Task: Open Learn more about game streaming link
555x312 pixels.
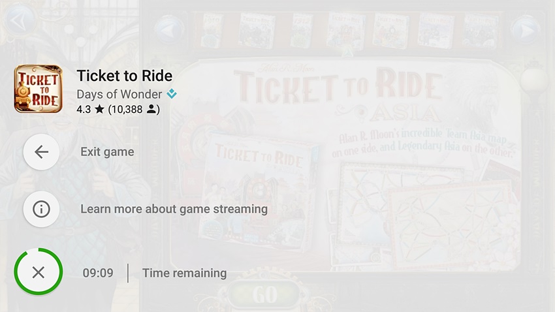Action: click(x=174, y=209)
